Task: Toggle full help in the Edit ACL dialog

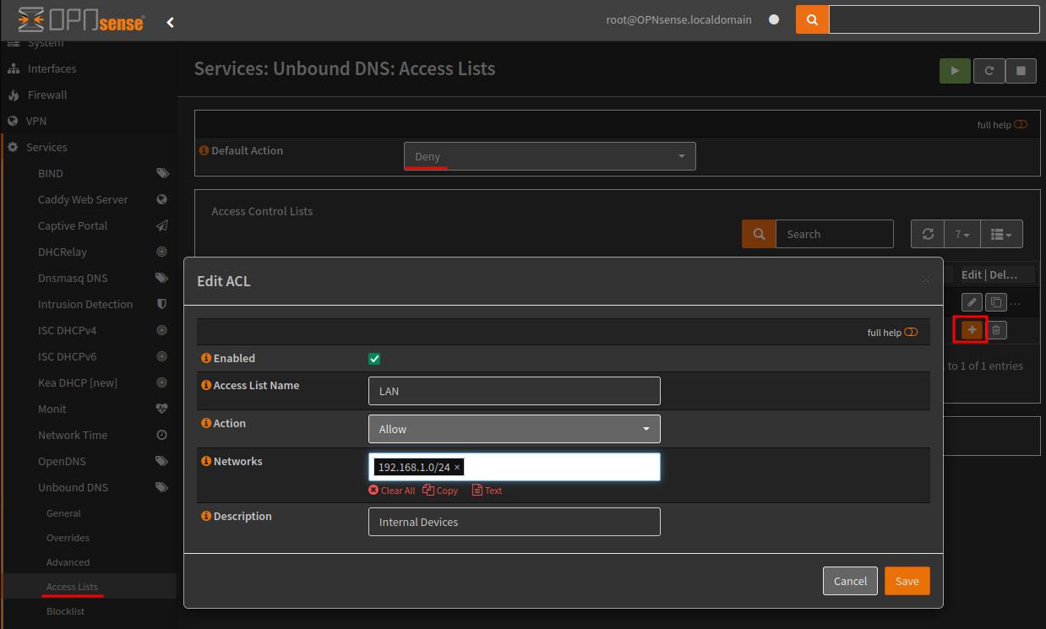Action: tap(911, 333)
